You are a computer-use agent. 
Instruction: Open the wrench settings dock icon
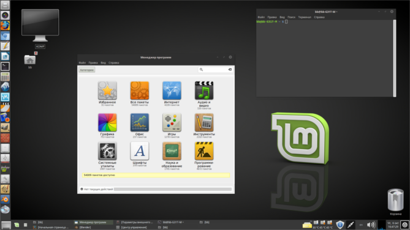[x=5, y=179]
